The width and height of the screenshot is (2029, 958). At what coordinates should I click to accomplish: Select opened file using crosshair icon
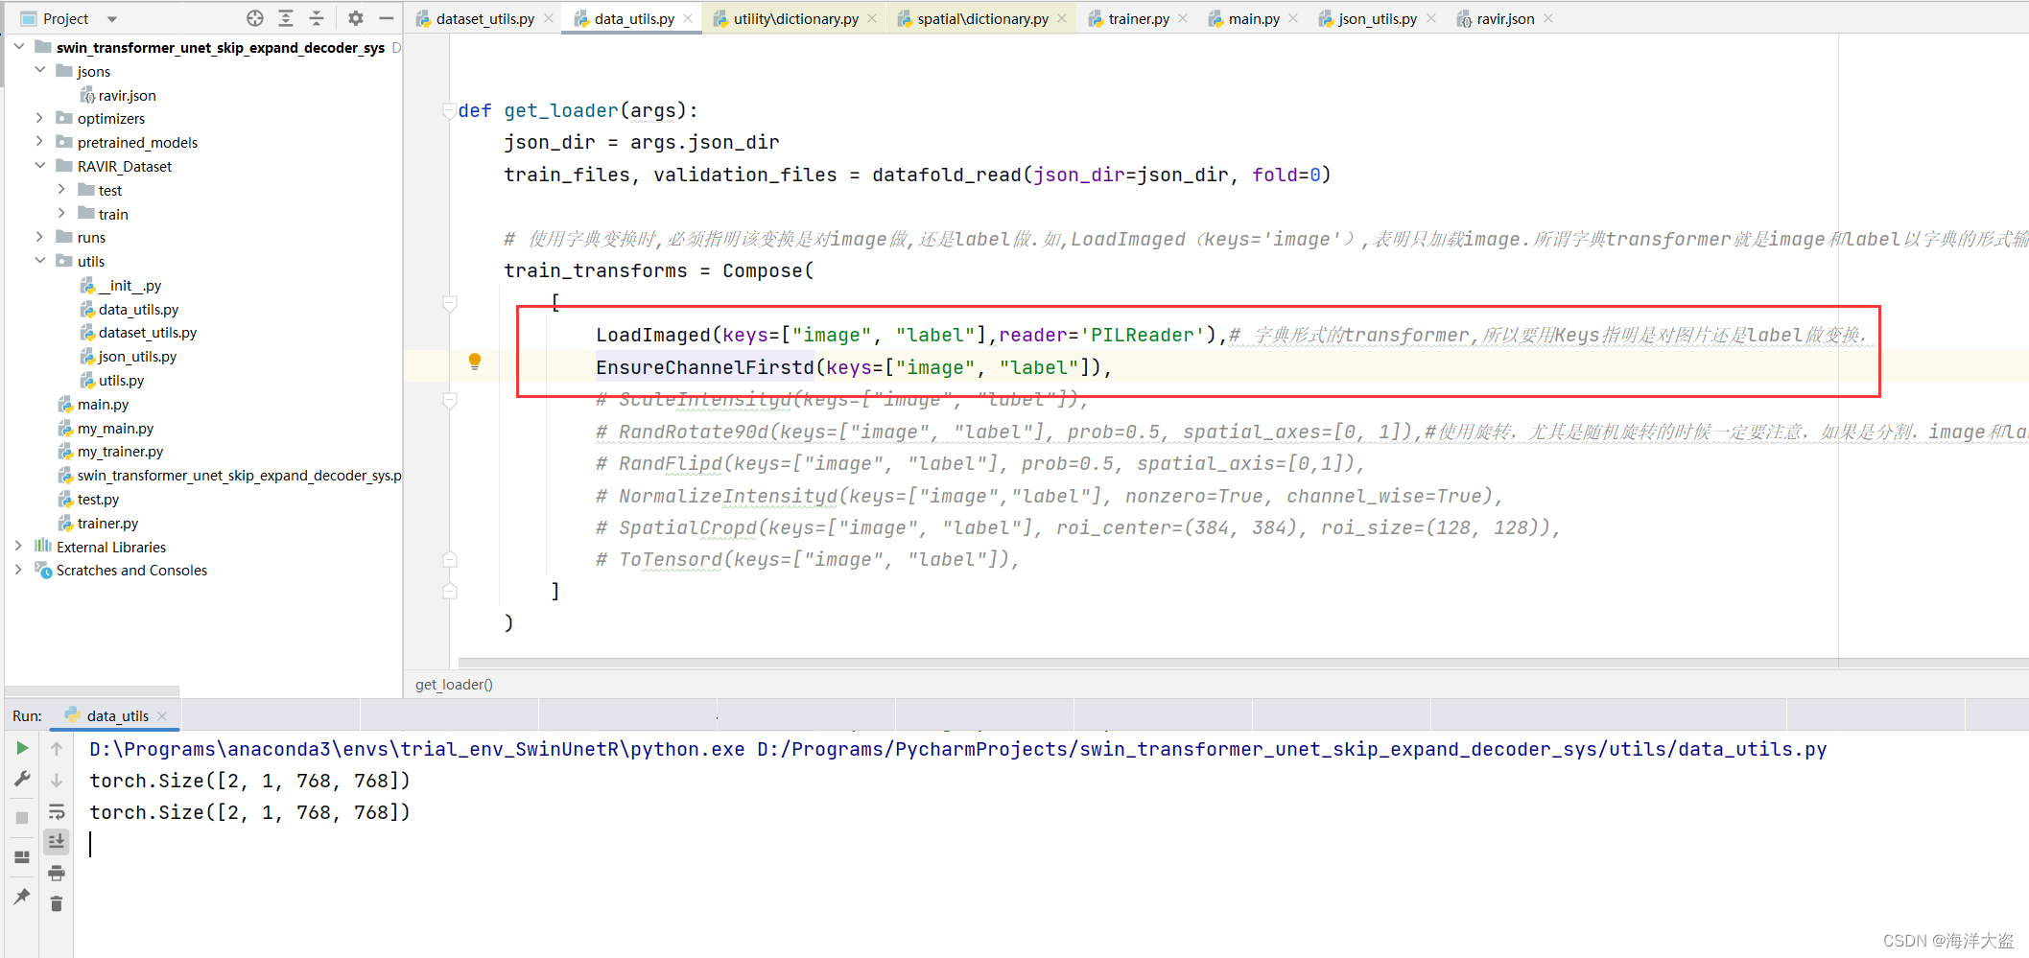tap(255, 17)
